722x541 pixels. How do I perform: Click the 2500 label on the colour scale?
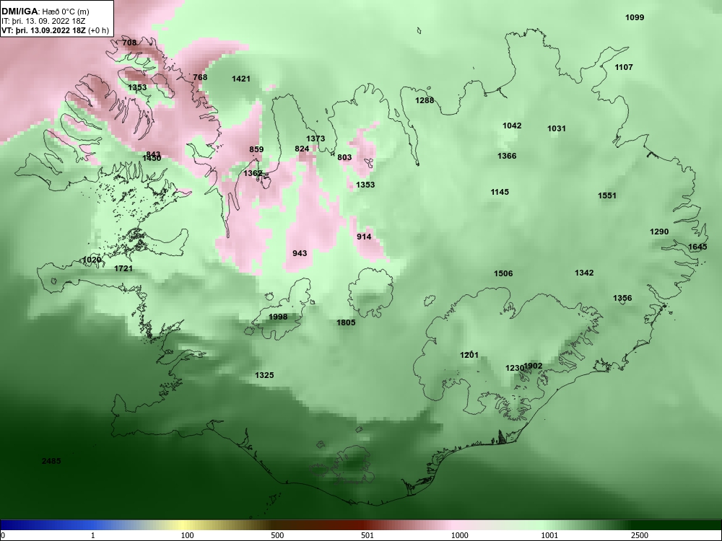point(639,535)
